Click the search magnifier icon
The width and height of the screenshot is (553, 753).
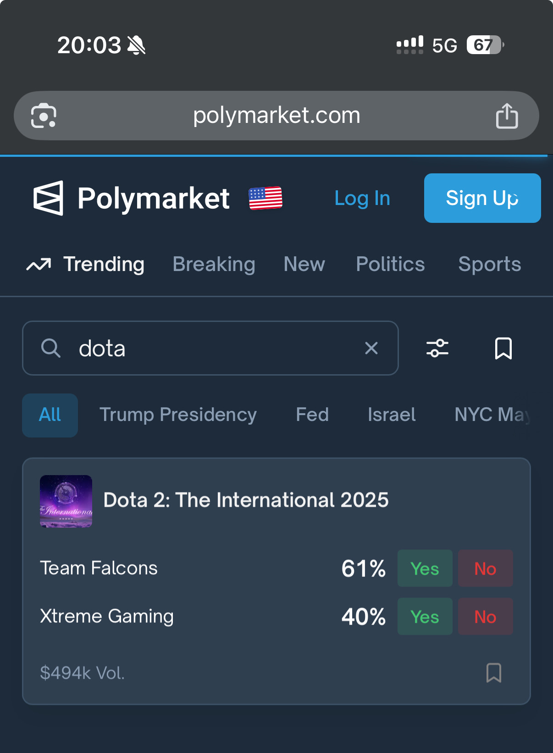[x=50, y=348]
